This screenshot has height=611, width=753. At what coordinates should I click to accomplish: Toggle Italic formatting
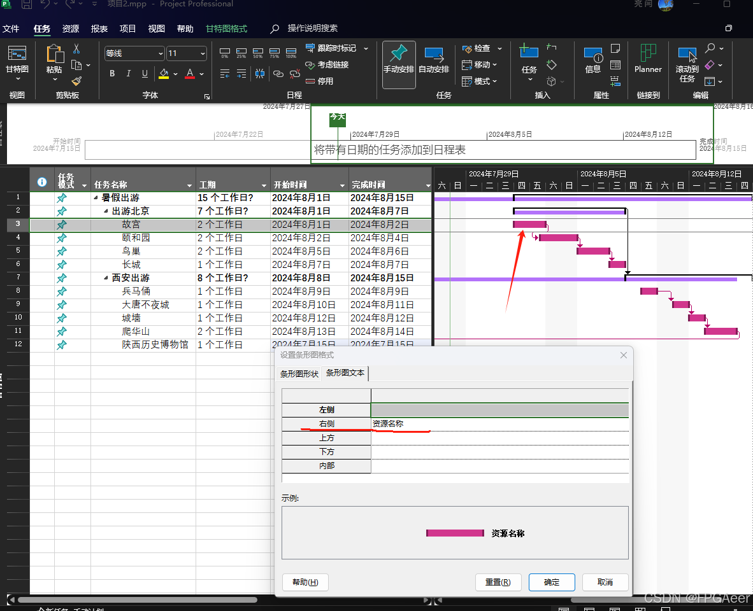point(128,73)
